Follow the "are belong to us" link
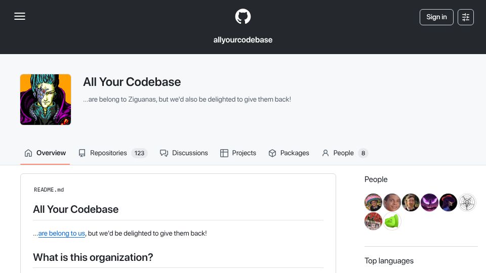This screenshot has width=486, height=273. pyautogui.click(x=61, y=234)
